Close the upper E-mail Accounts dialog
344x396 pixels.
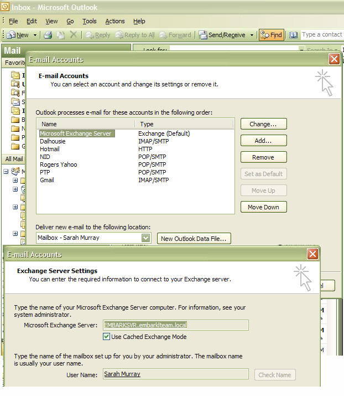[334, 59]
